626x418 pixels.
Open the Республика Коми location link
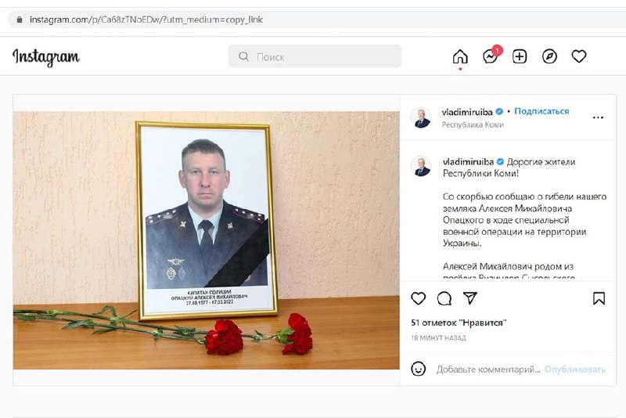473,125
